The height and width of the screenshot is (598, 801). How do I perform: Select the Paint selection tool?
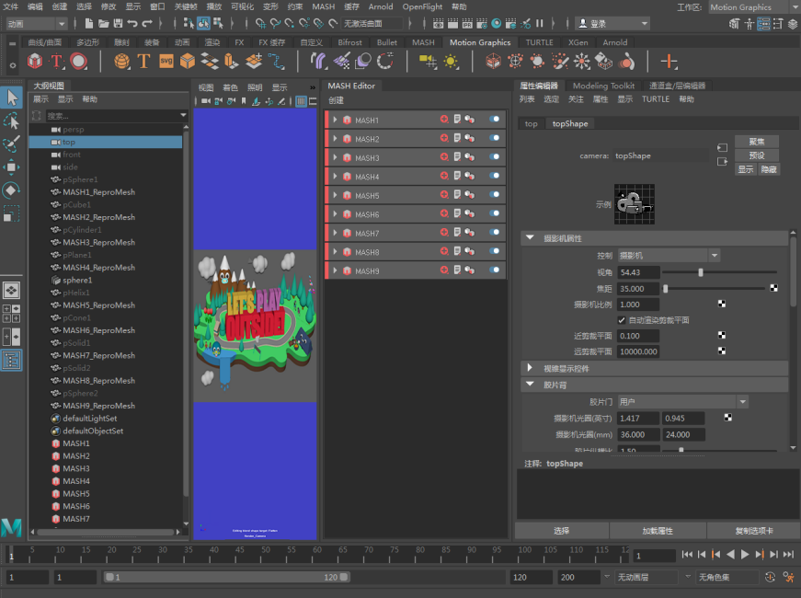[11, 144]
